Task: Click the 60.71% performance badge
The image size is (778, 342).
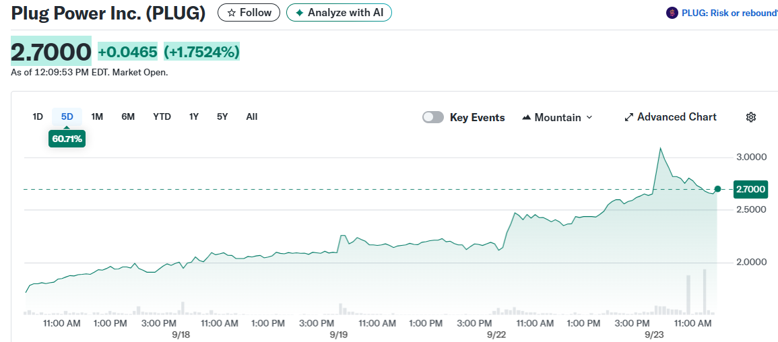Action: [x=67, y=139]
